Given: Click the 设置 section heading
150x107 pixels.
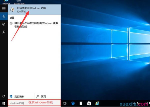Looking at the screenshot, I should (12, 18).
